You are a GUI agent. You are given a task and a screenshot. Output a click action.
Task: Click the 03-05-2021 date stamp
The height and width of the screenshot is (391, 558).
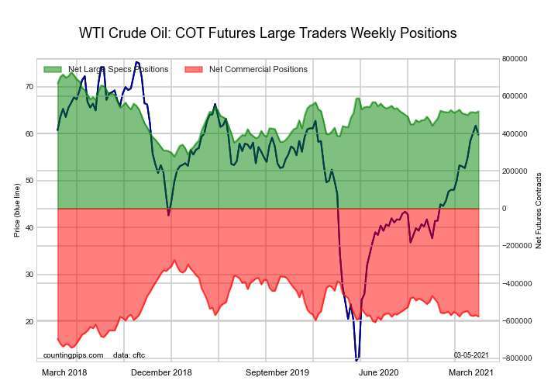coord(471,355)
